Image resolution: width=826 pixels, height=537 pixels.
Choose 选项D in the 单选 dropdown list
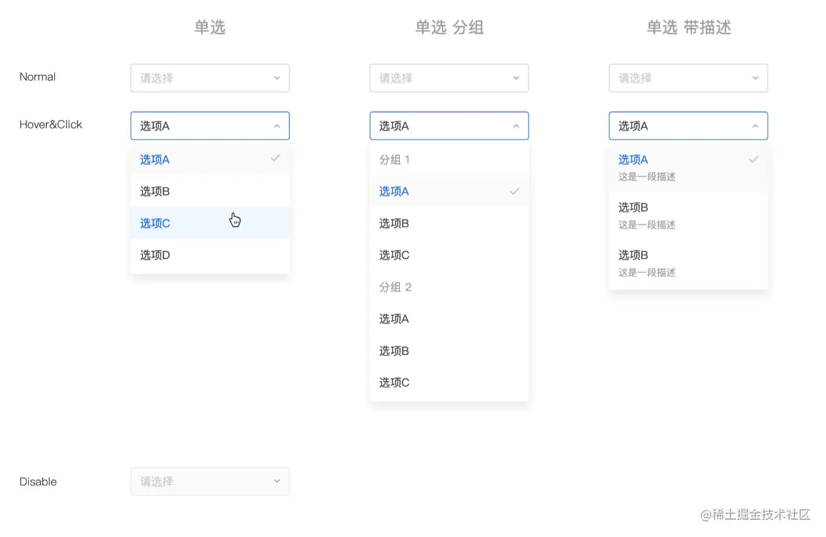click(x=155, y=255)
